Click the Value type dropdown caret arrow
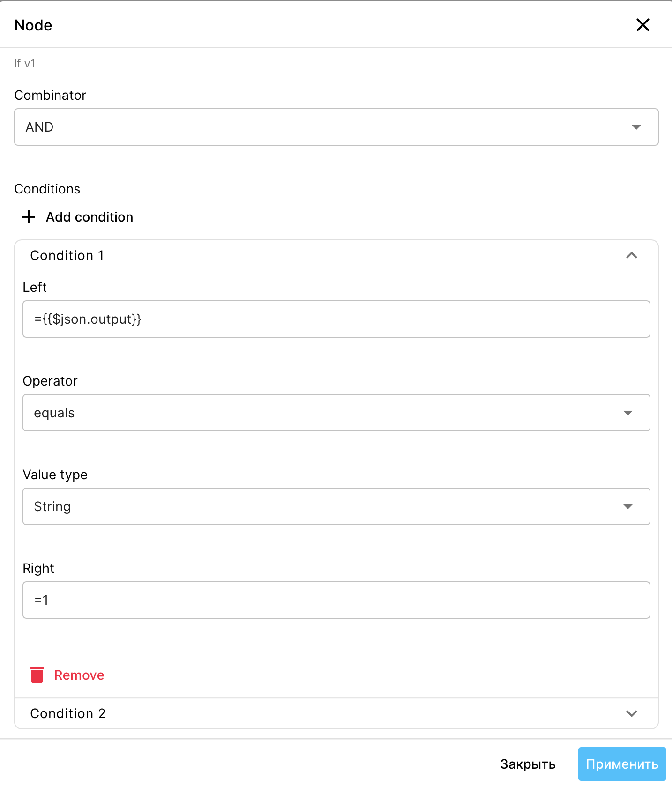 click(x=628, y=507)
